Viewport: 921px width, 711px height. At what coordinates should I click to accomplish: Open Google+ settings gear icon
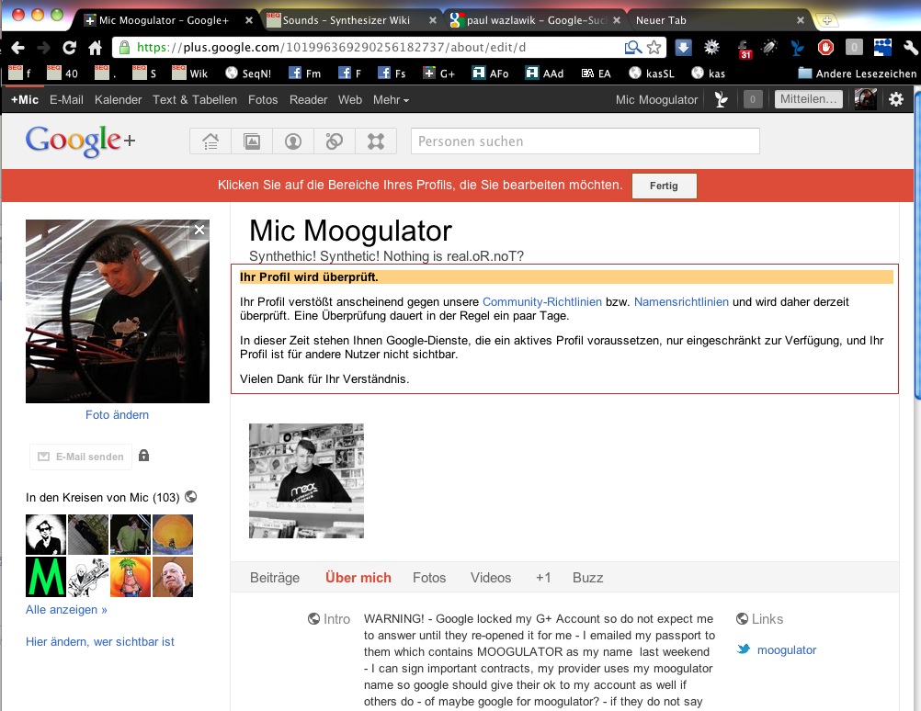point(896,99)
